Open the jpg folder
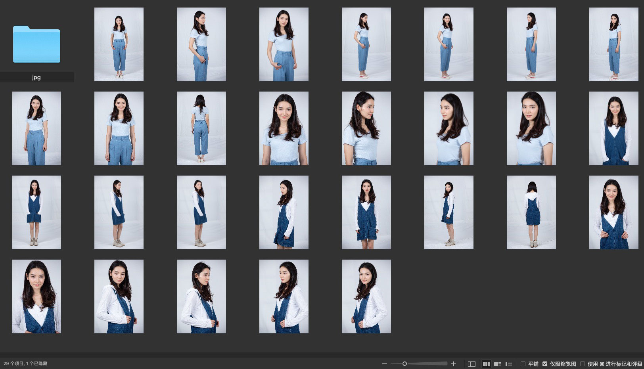The width and height of the screenshot is (644, 369). click(x=36, y=44)
